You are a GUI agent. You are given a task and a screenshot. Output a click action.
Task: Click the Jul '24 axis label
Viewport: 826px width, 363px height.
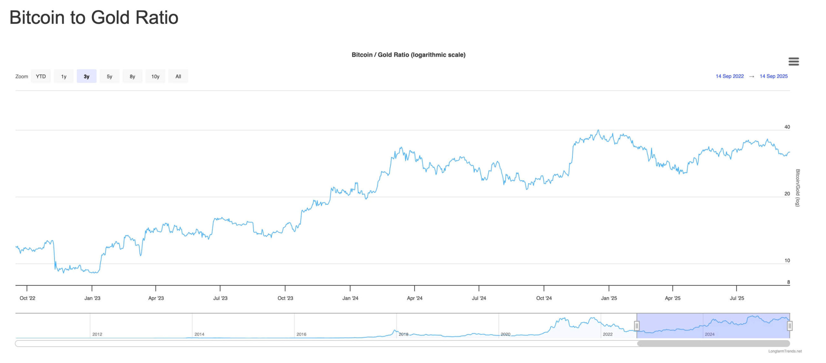click(x=479, y=298)
